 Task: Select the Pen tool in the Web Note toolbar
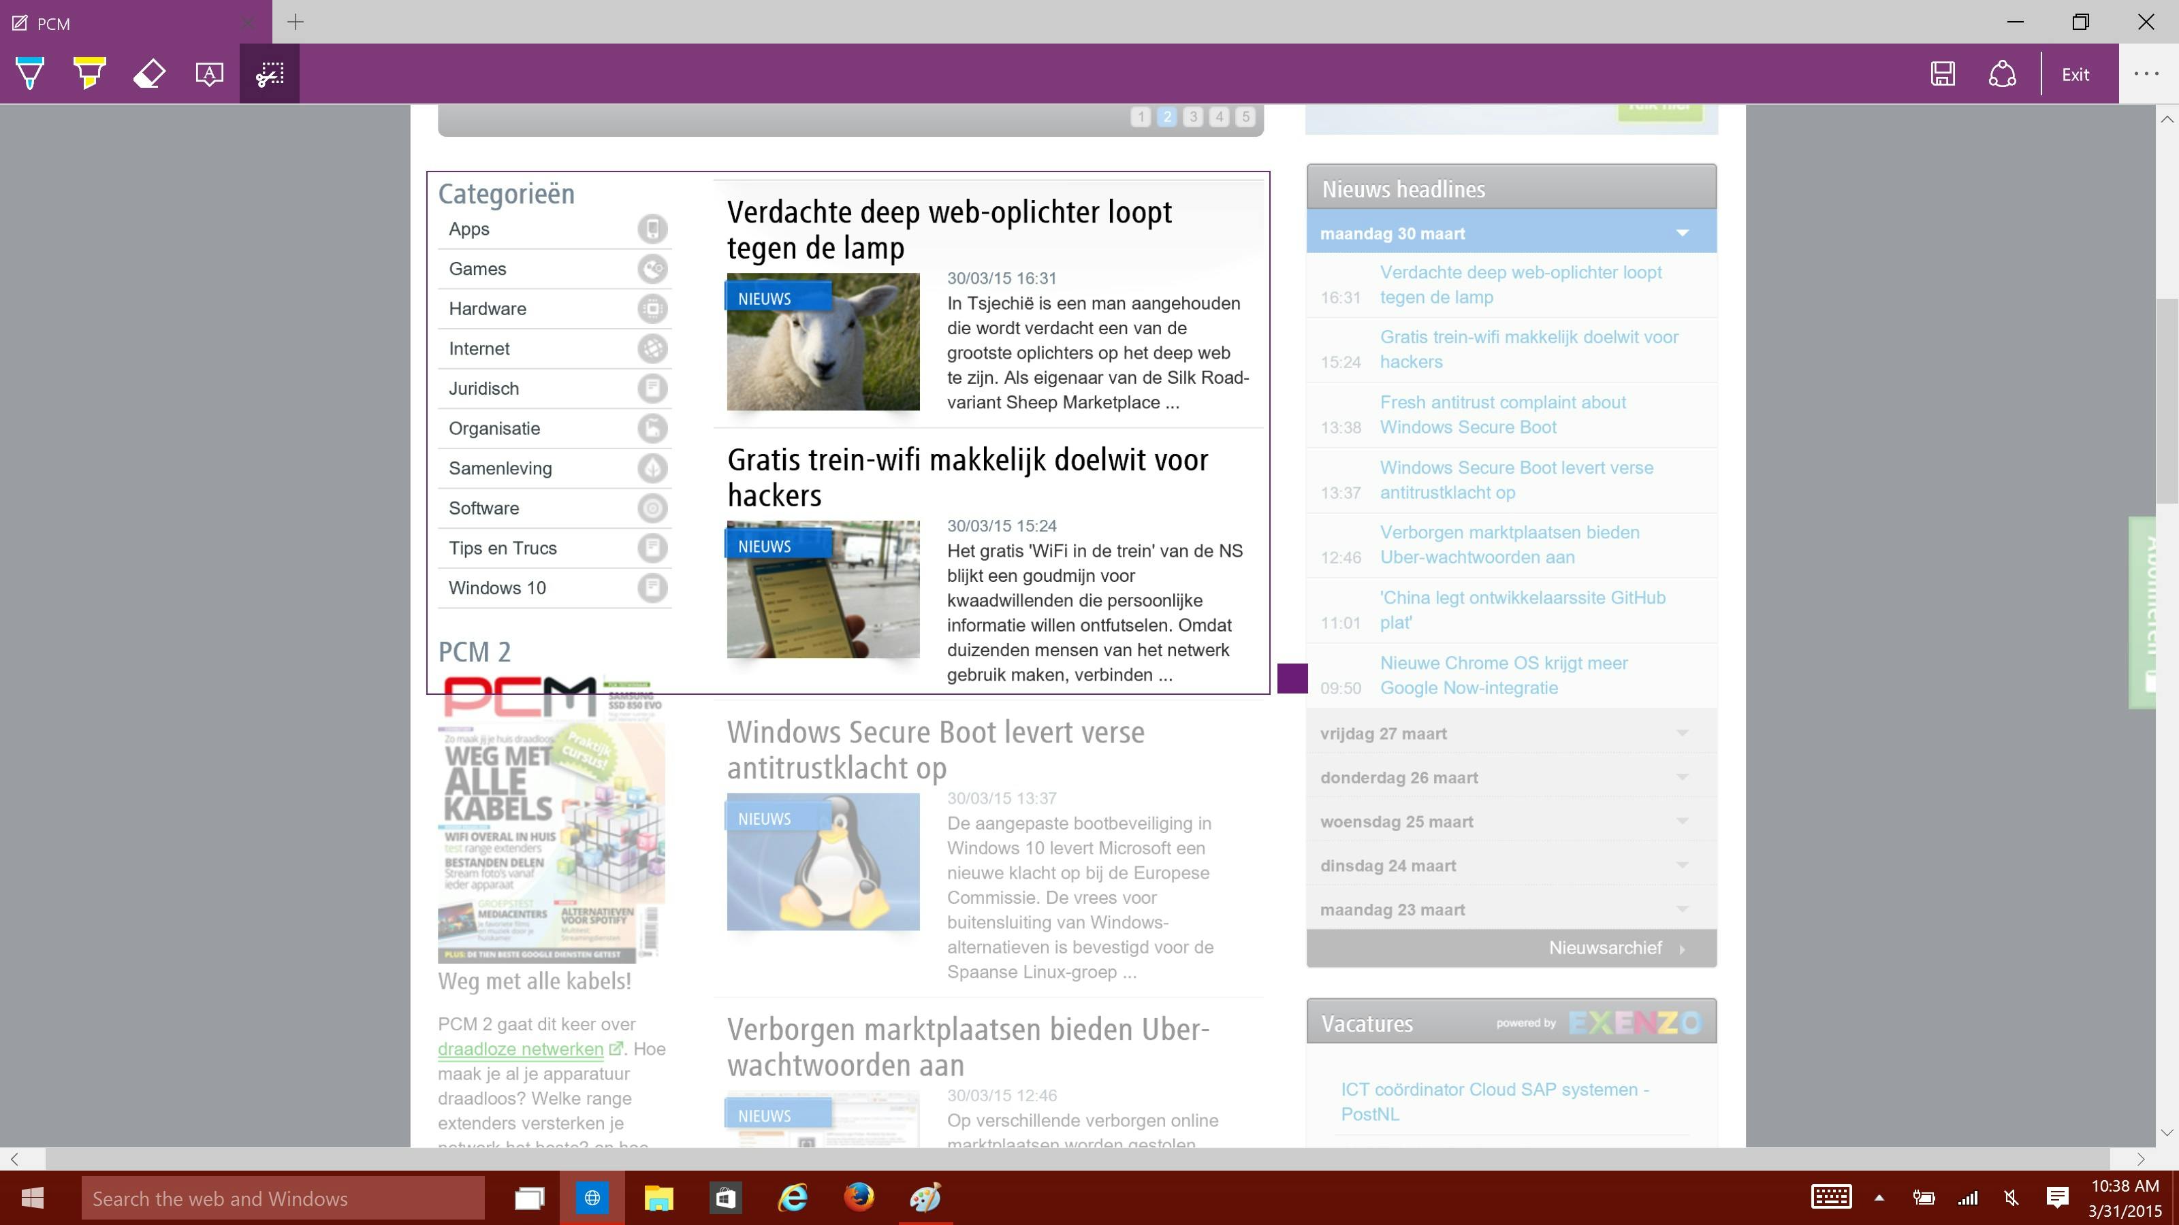coord(31,73)
